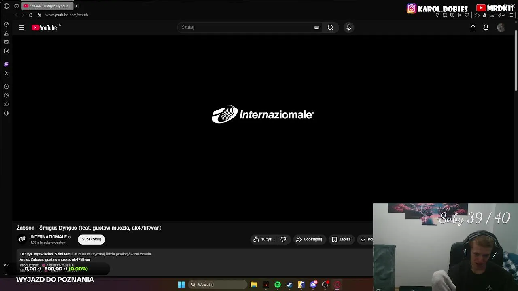Viewport: 518px width, 291px height.
Task: Click the Opera GX icon in taskbar
Action: point(337,285)
